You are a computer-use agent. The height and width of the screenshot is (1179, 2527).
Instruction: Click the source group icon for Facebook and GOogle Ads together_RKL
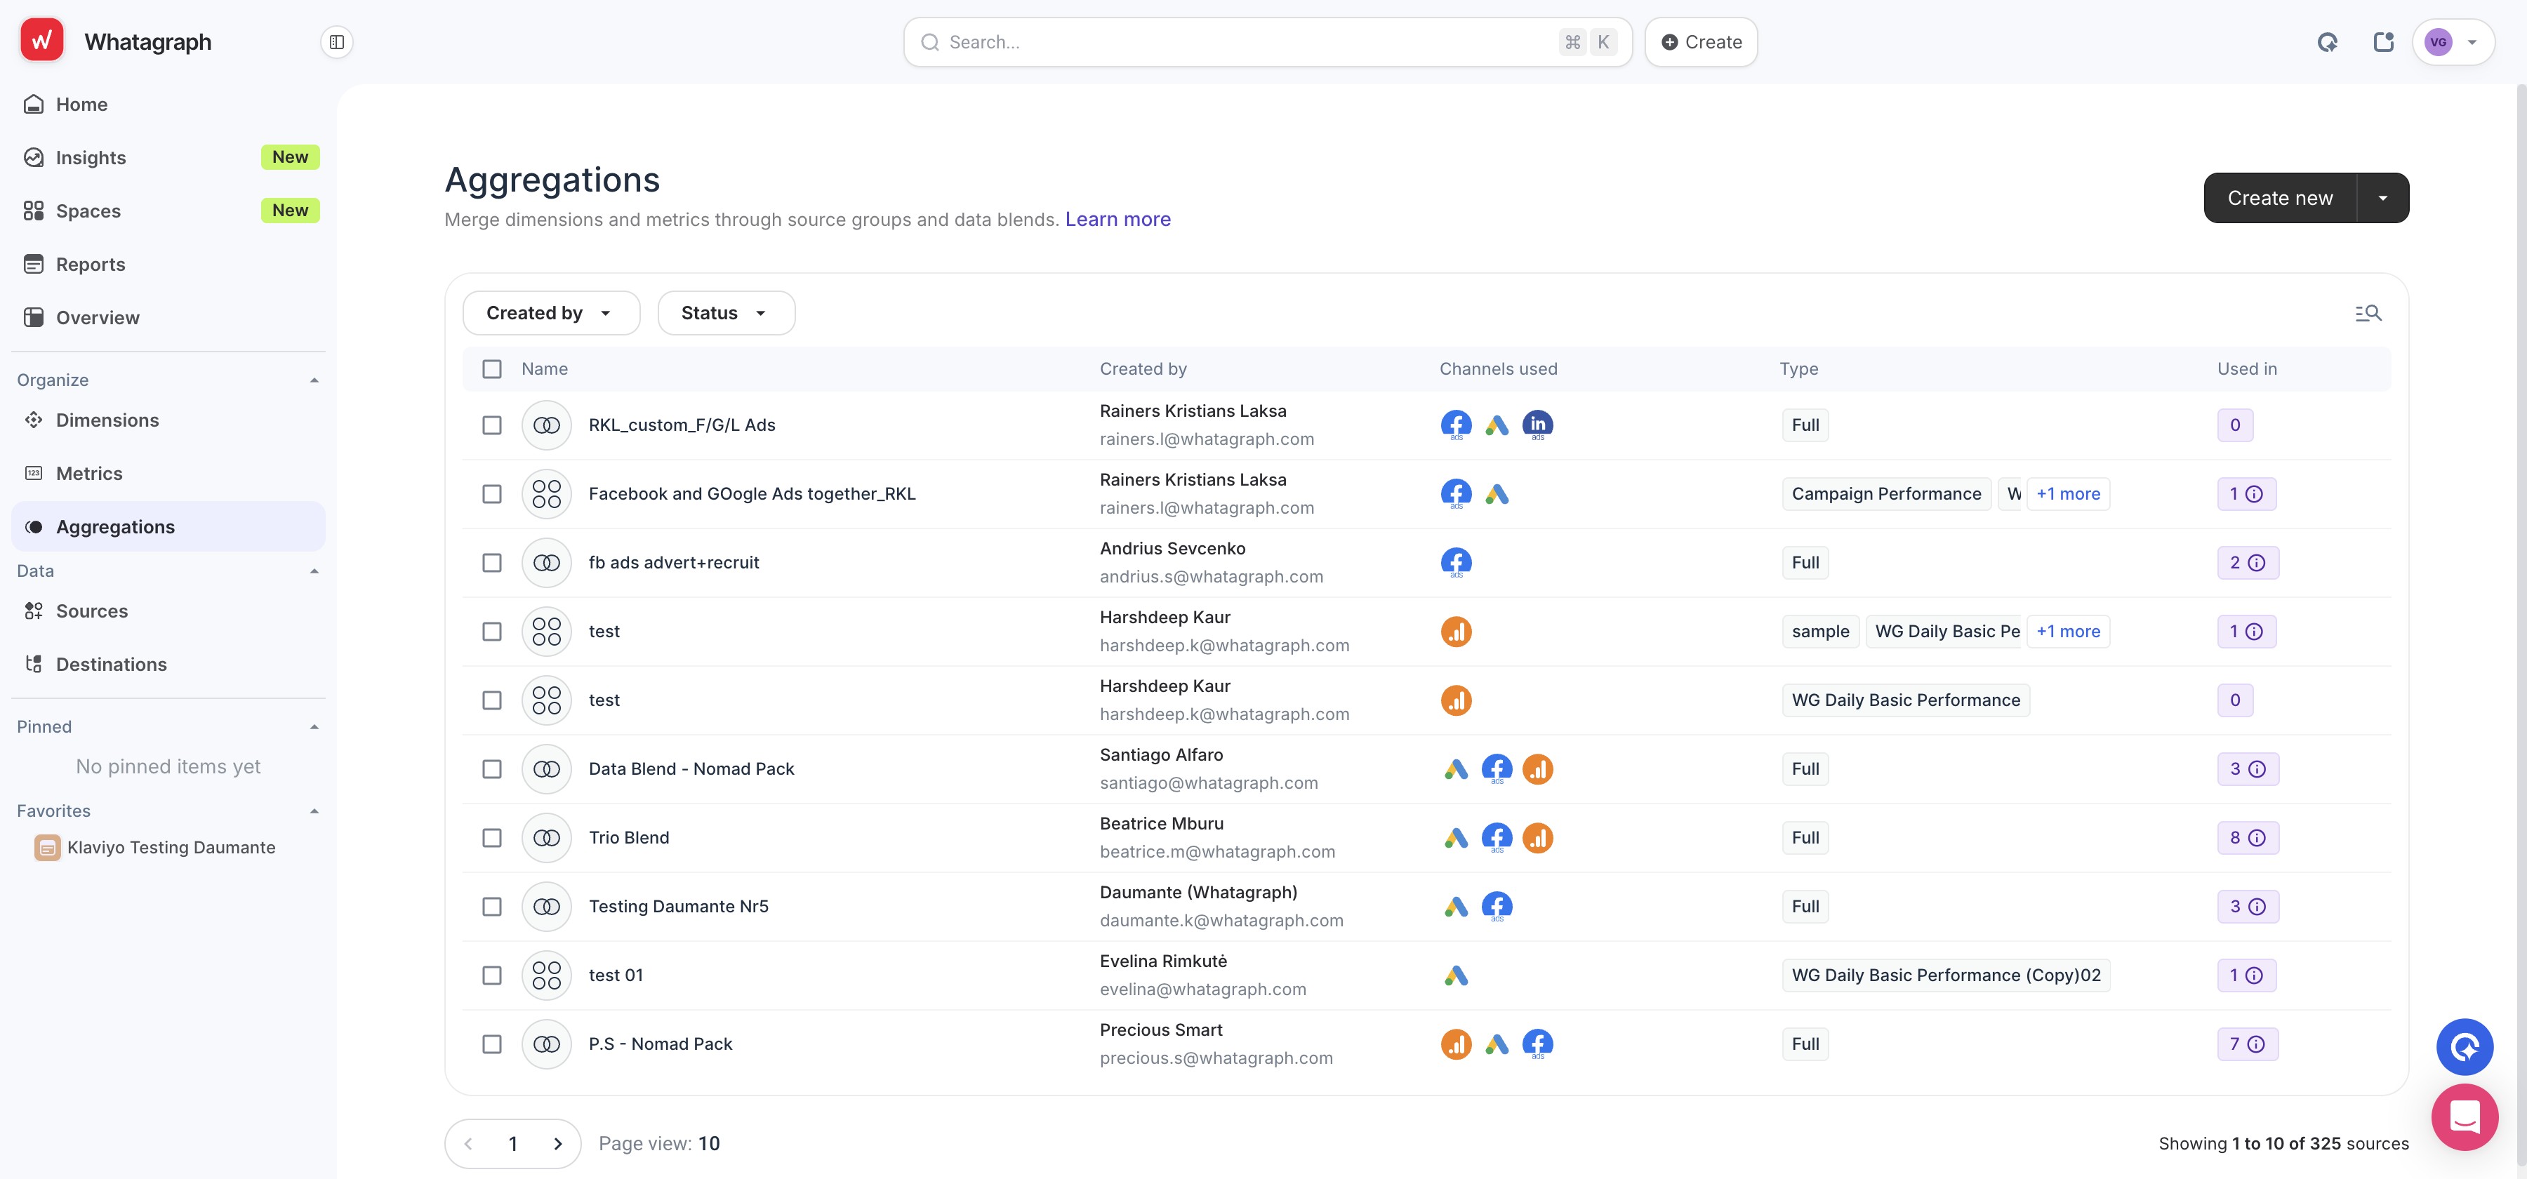[x=546, y=493]
